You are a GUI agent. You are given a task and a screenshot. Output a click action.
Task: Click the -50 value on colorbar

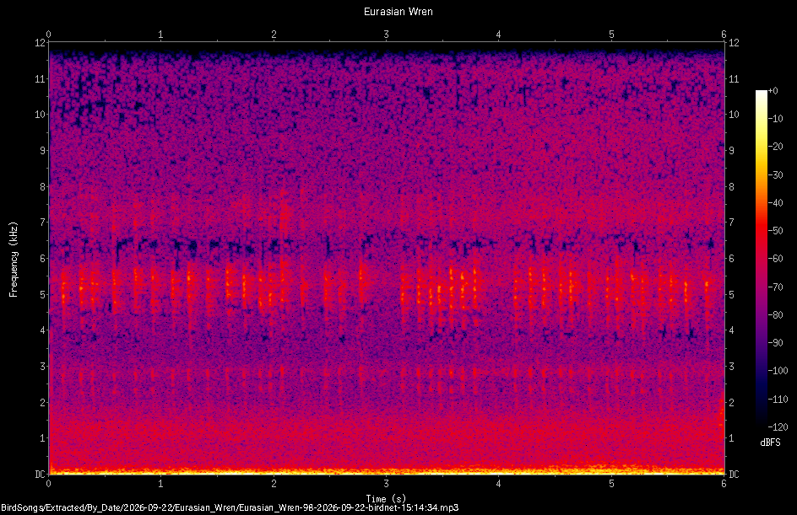pyautogui.click(x=775, y=230)
